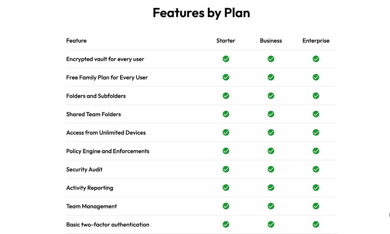The image size is (390, 234).
Task: Click Enterprise checkmark for Team Management
Action: coord(316,206)
